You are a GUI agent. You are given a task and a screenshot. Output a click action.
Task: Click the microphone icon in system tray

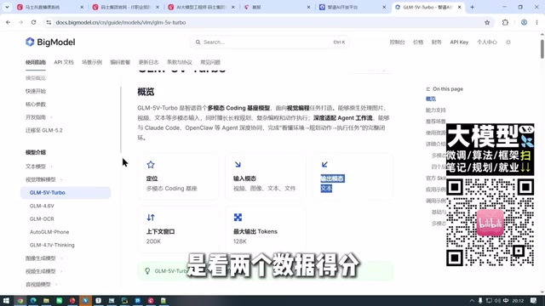(x=480, y=300)
